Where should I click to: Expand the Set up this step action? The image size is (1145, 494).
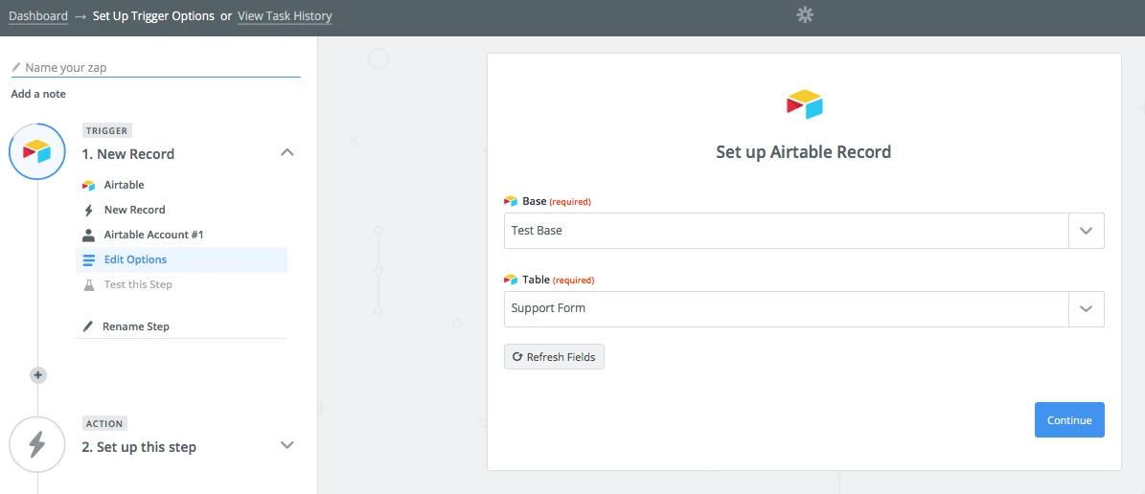tap(287, 445)
